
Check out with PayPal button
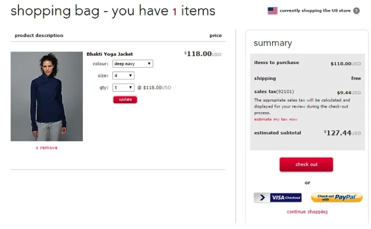point(336,197)
